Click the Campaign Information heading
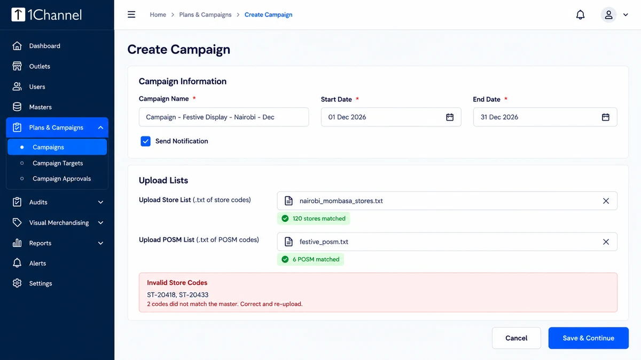This screenshot has width=641, height=360. [x=183, y=81]
